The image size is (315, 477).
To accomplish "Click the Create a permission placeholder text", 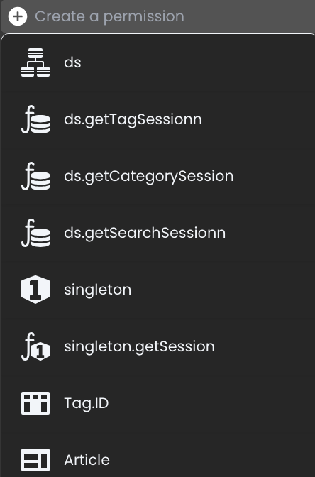I will pyautogui.click(x=109, y=16).
